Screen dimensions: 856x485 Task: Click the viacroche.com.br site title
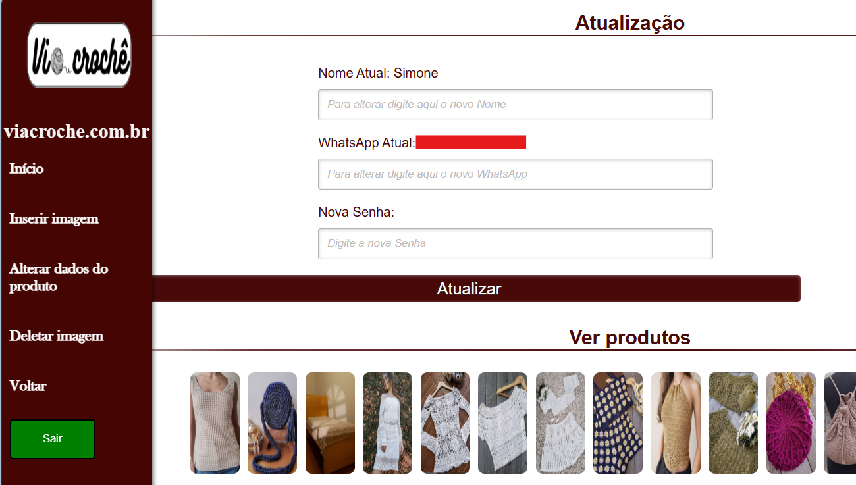click(x=76, y=132)
